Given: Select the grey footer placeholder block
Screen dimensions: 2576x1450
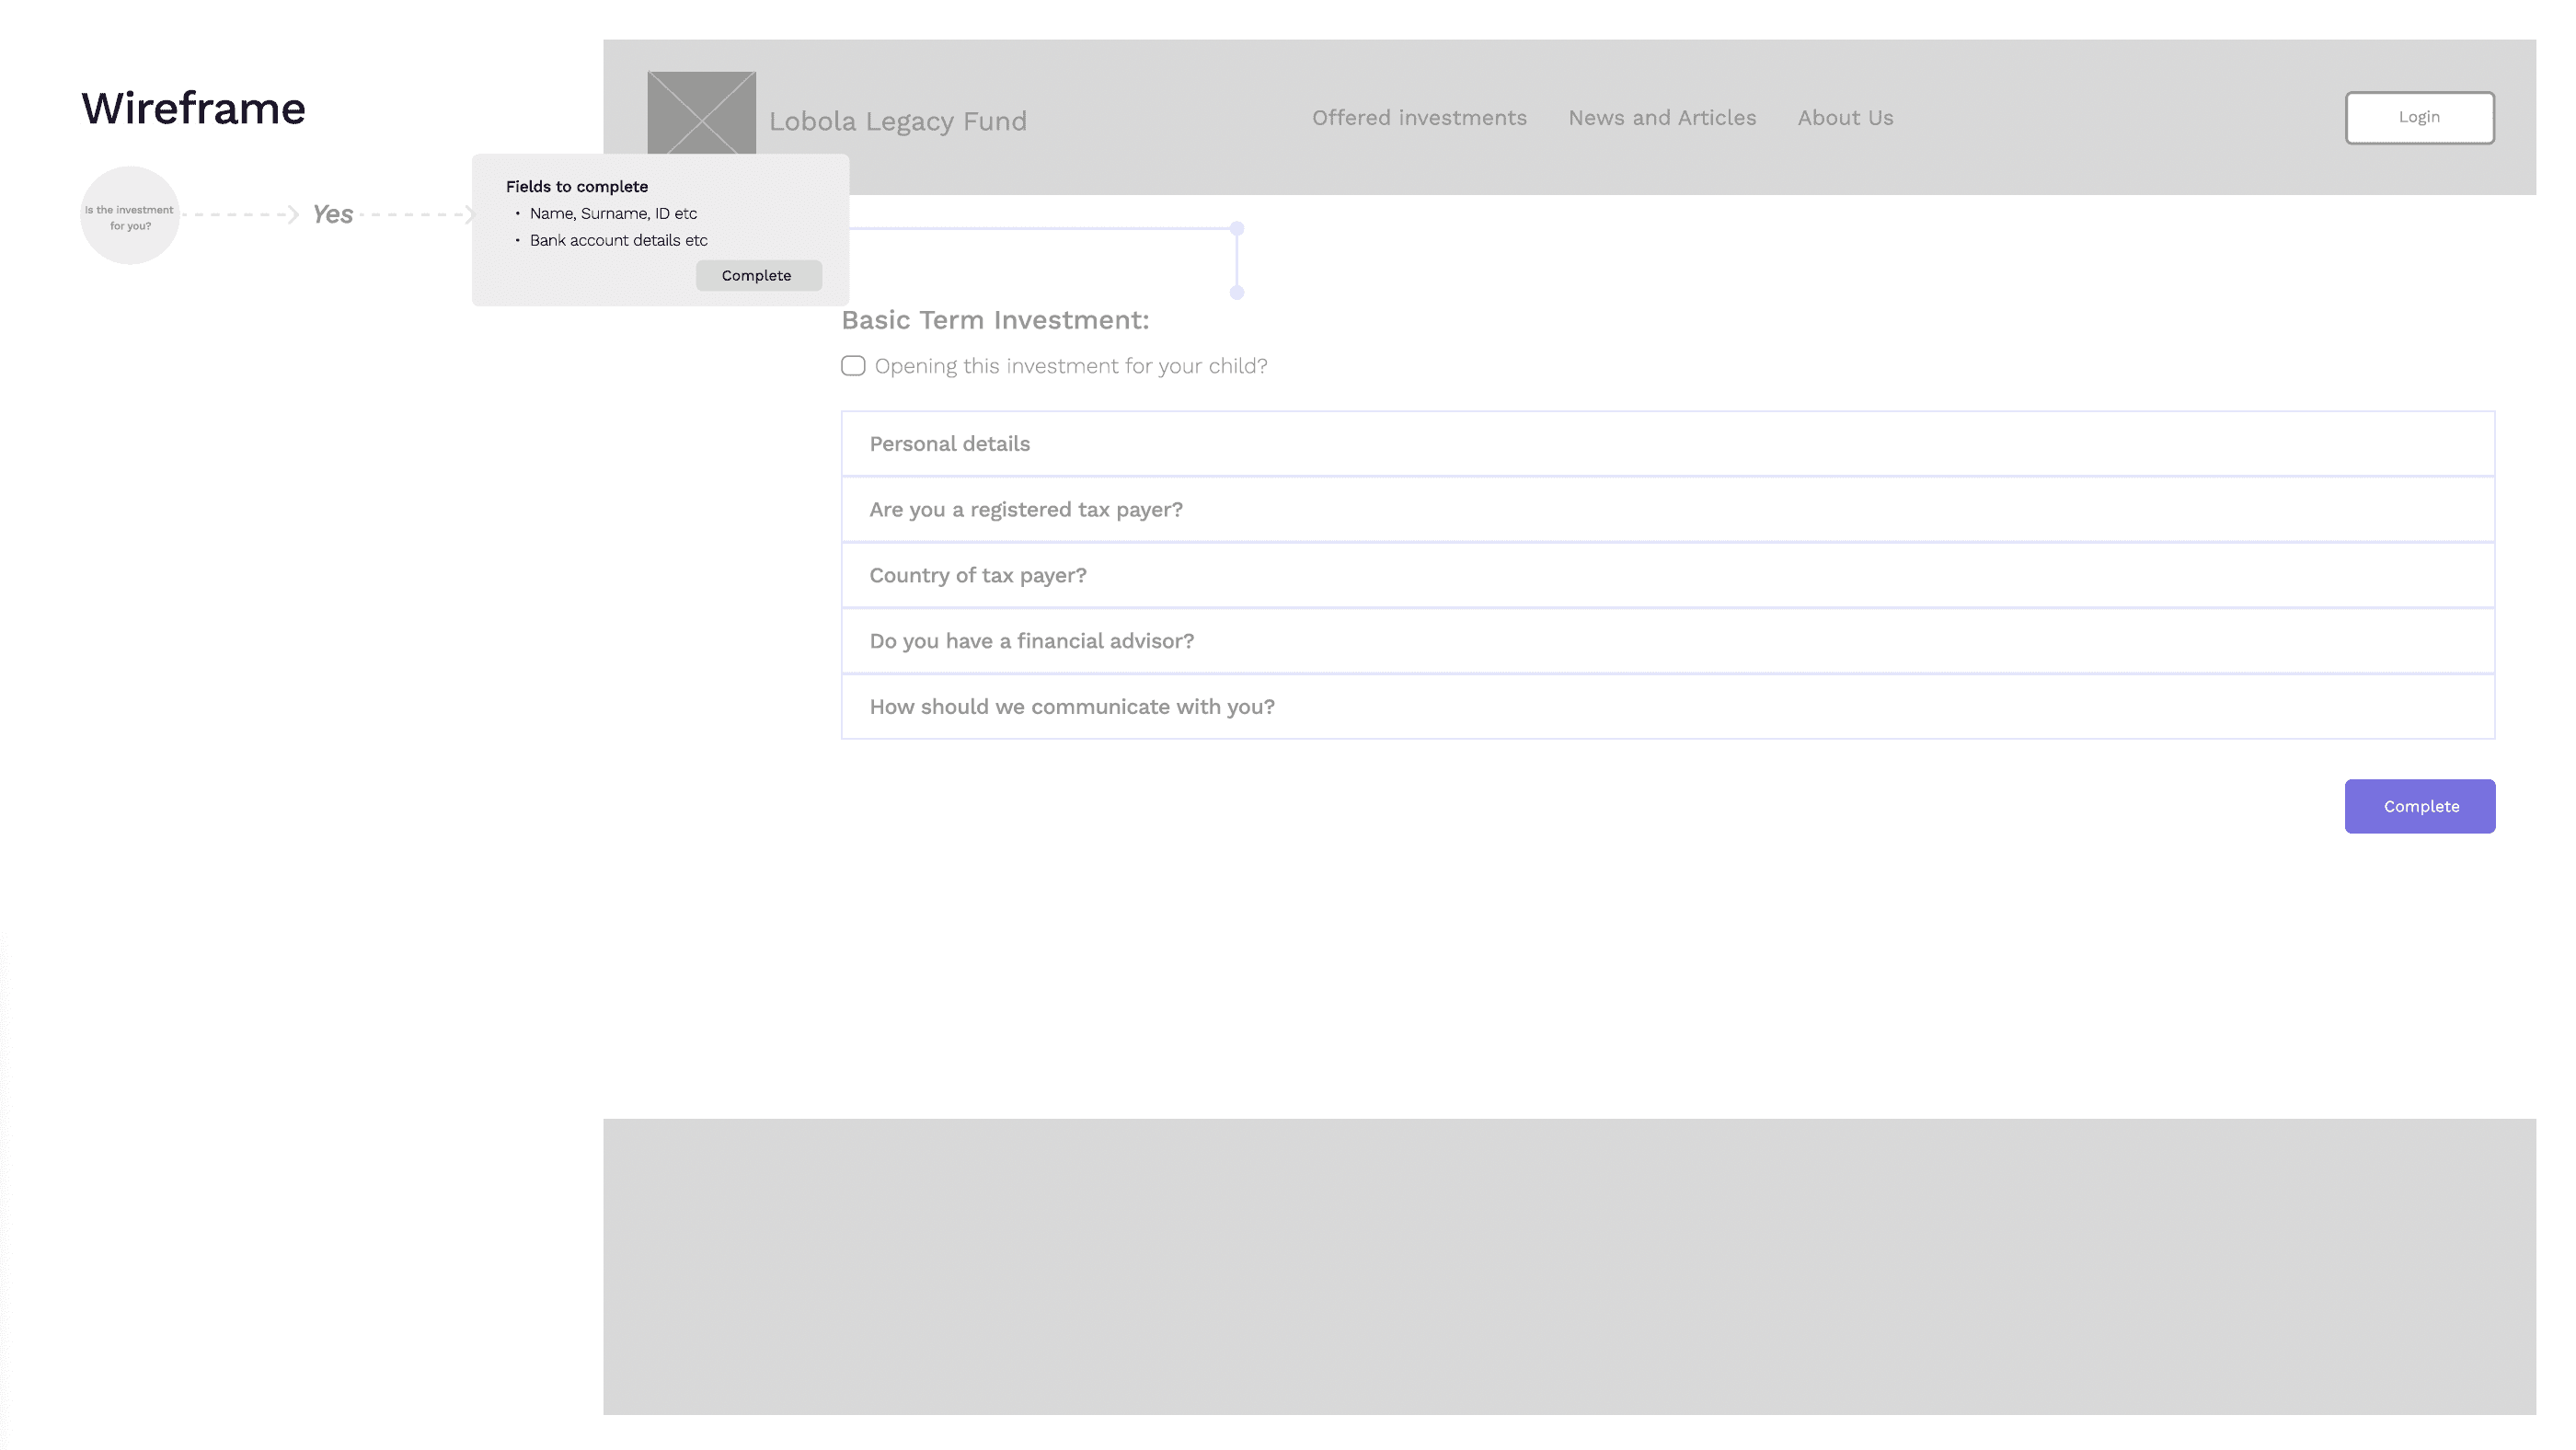Looking at the screenshot, I should 1568,1266.
